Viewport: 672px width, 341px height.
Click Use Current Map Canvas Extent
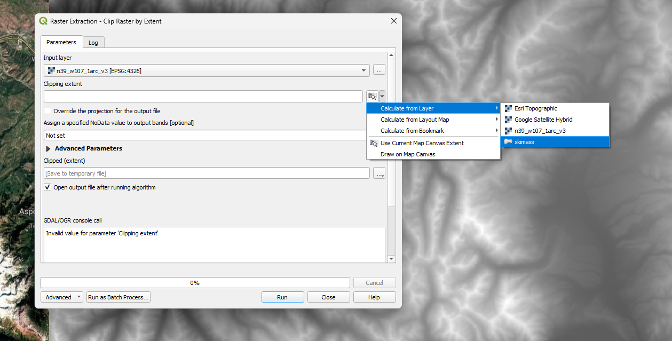422,143
